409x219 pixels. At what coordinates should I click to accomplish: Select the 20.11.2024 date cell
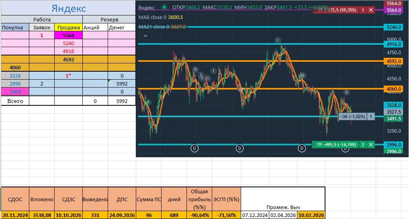click(15, 215)
